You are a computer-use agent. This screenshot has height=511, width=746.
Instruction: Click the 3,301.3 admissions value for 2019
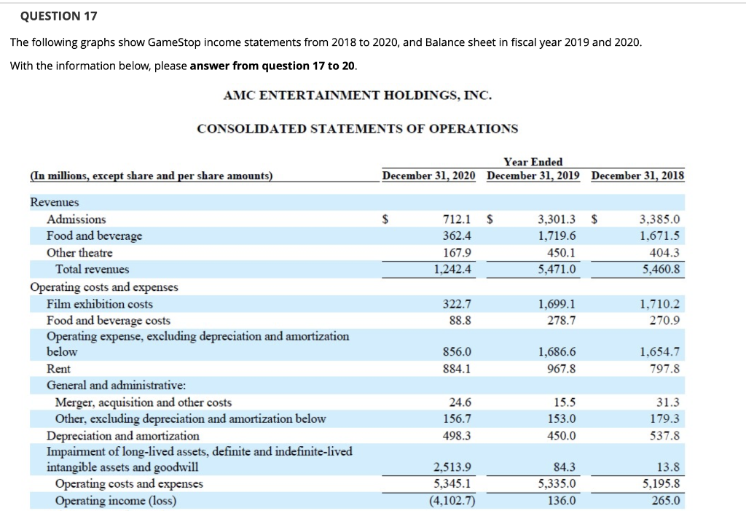pos(556,219)
